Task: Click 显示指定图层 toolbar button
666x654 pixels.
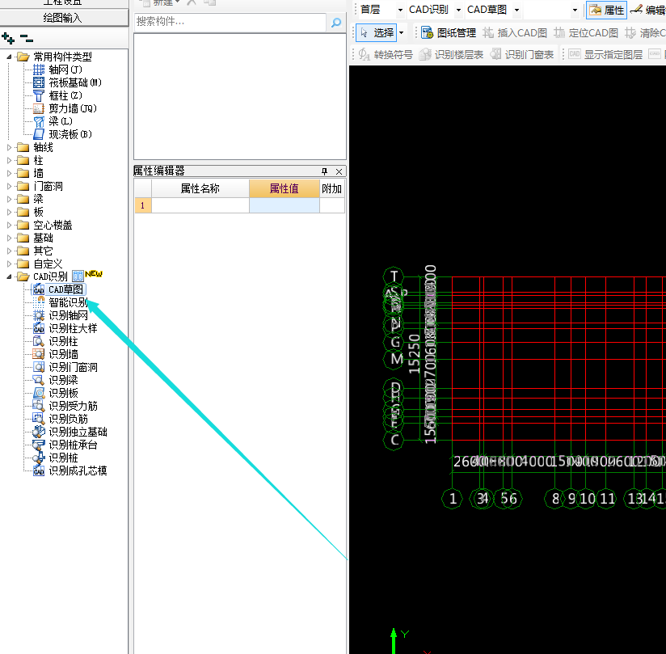Action: [x=605, y=54]
